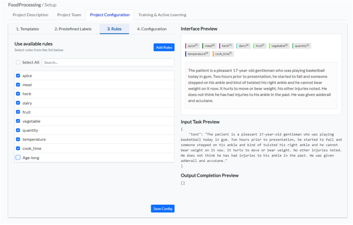
Task: Select the dairy label tag in preview
Action: tap(243, 46)
